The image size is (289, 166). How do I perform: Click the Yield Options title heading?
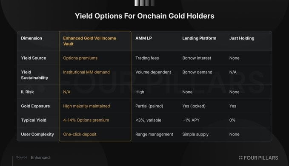coord(145,16)
